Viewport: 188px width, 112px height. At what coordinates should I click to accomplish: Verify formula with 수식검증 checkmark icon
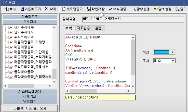[x=110, y=9]
